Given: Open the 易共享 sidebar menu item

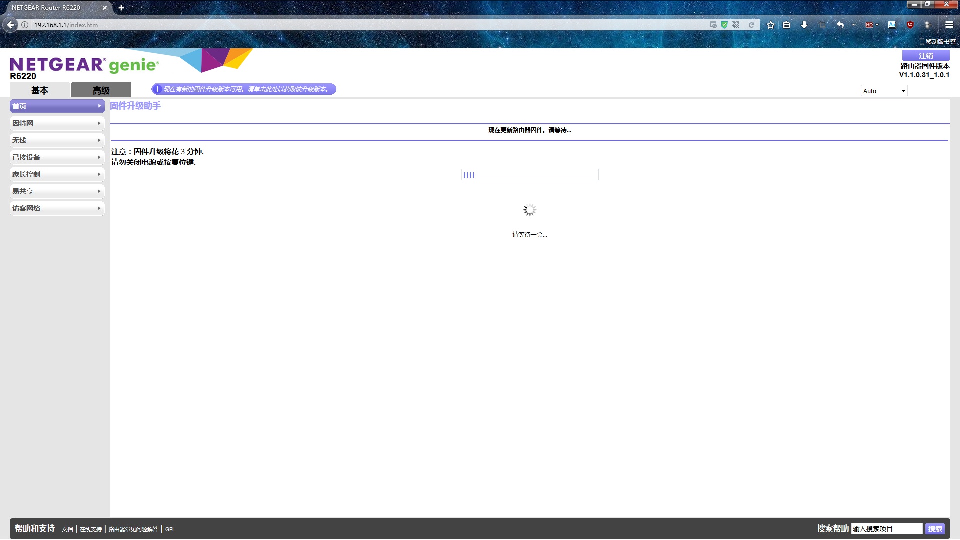Looking at the screenshot, I should (57, 191).
